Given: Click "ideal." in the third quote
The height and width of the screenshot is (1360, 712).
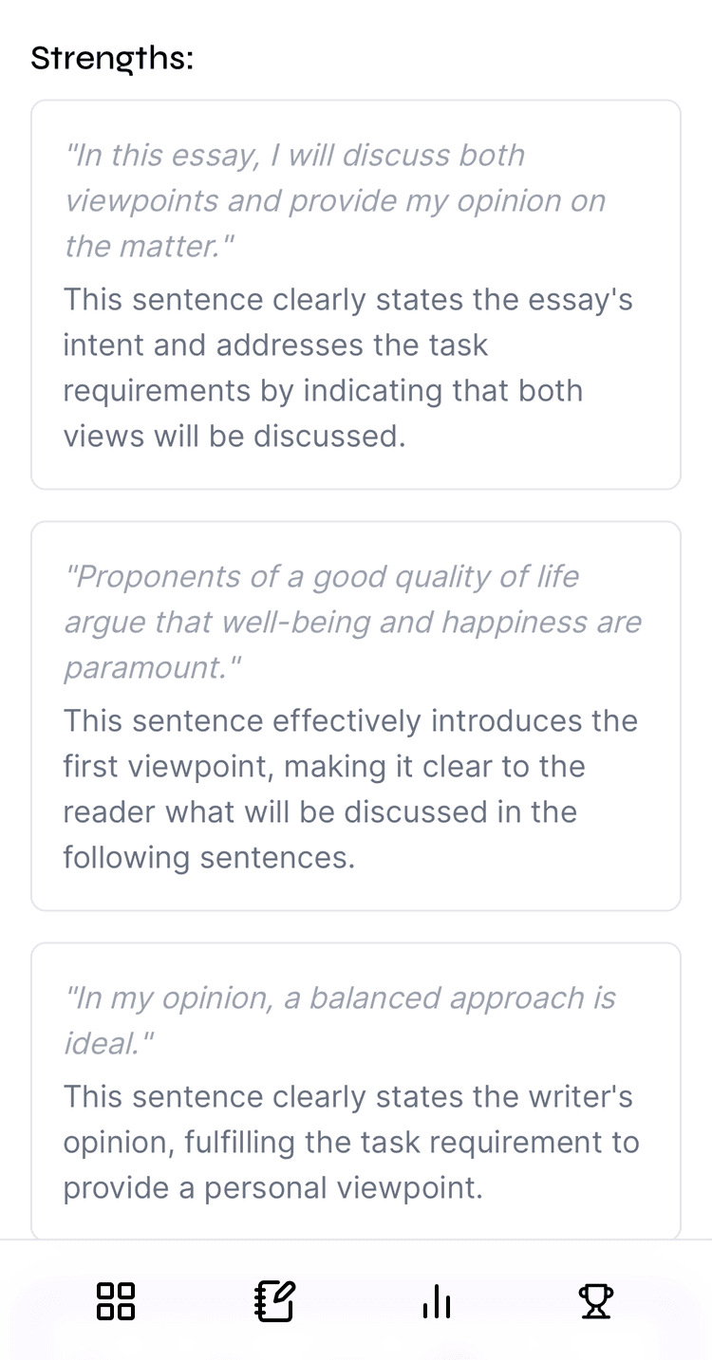Looking at the screenshot, I should click(x=108, y=1044).
